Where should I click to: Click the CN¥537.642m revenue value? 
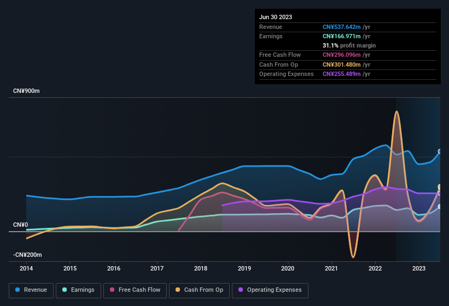click(x=341, y=27)
